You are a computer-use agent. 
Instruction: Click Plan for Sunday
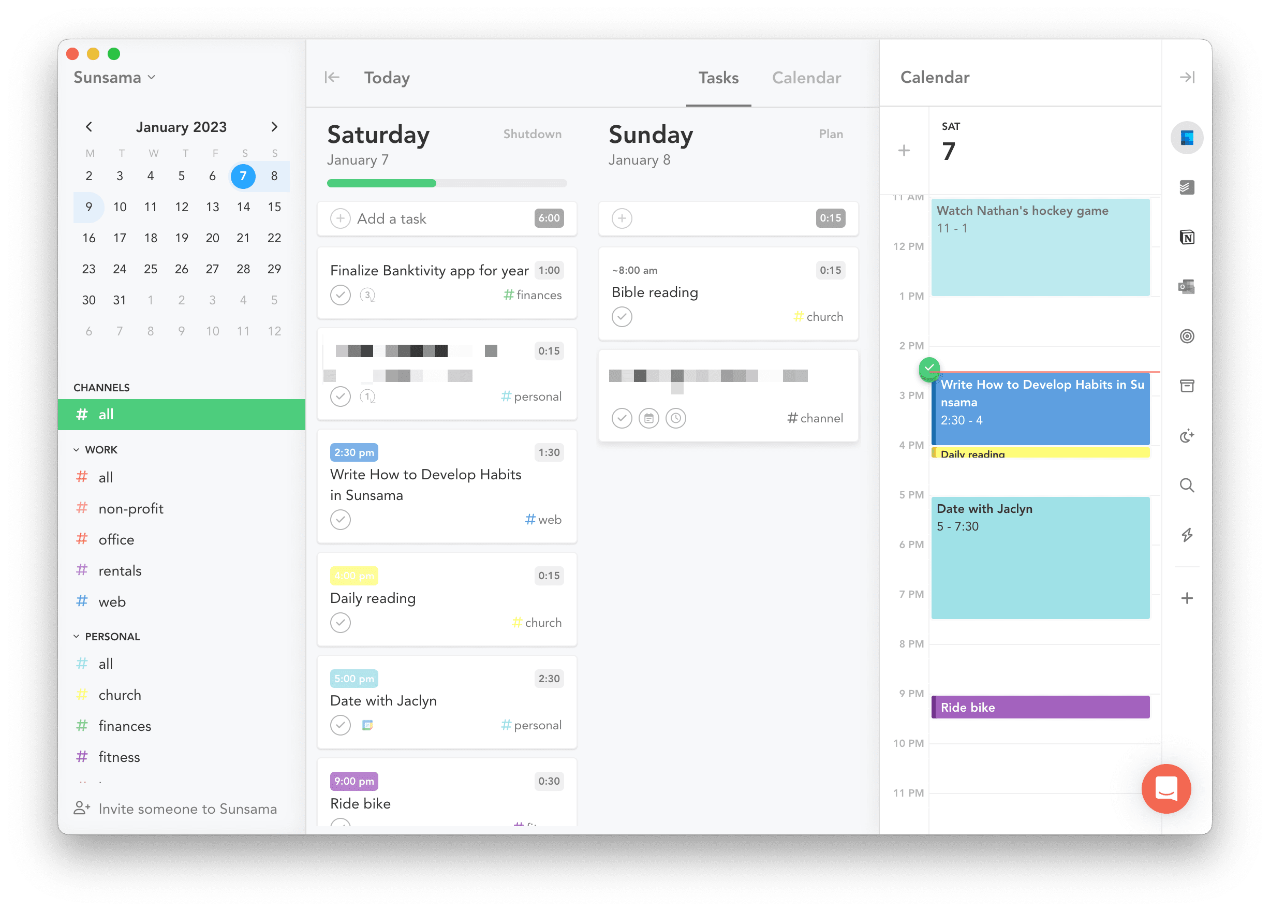pyautogui.click(x=831, y=134)
